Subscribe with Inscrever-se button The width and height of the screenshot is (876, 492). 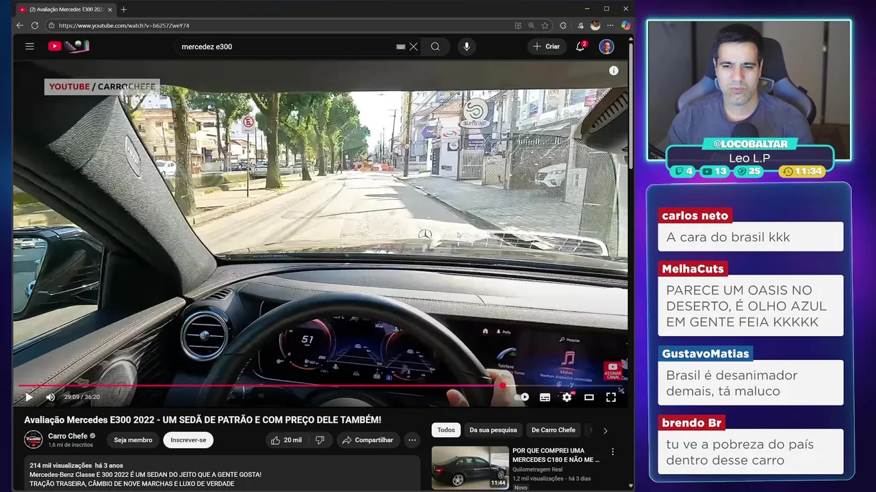(188, 440)
